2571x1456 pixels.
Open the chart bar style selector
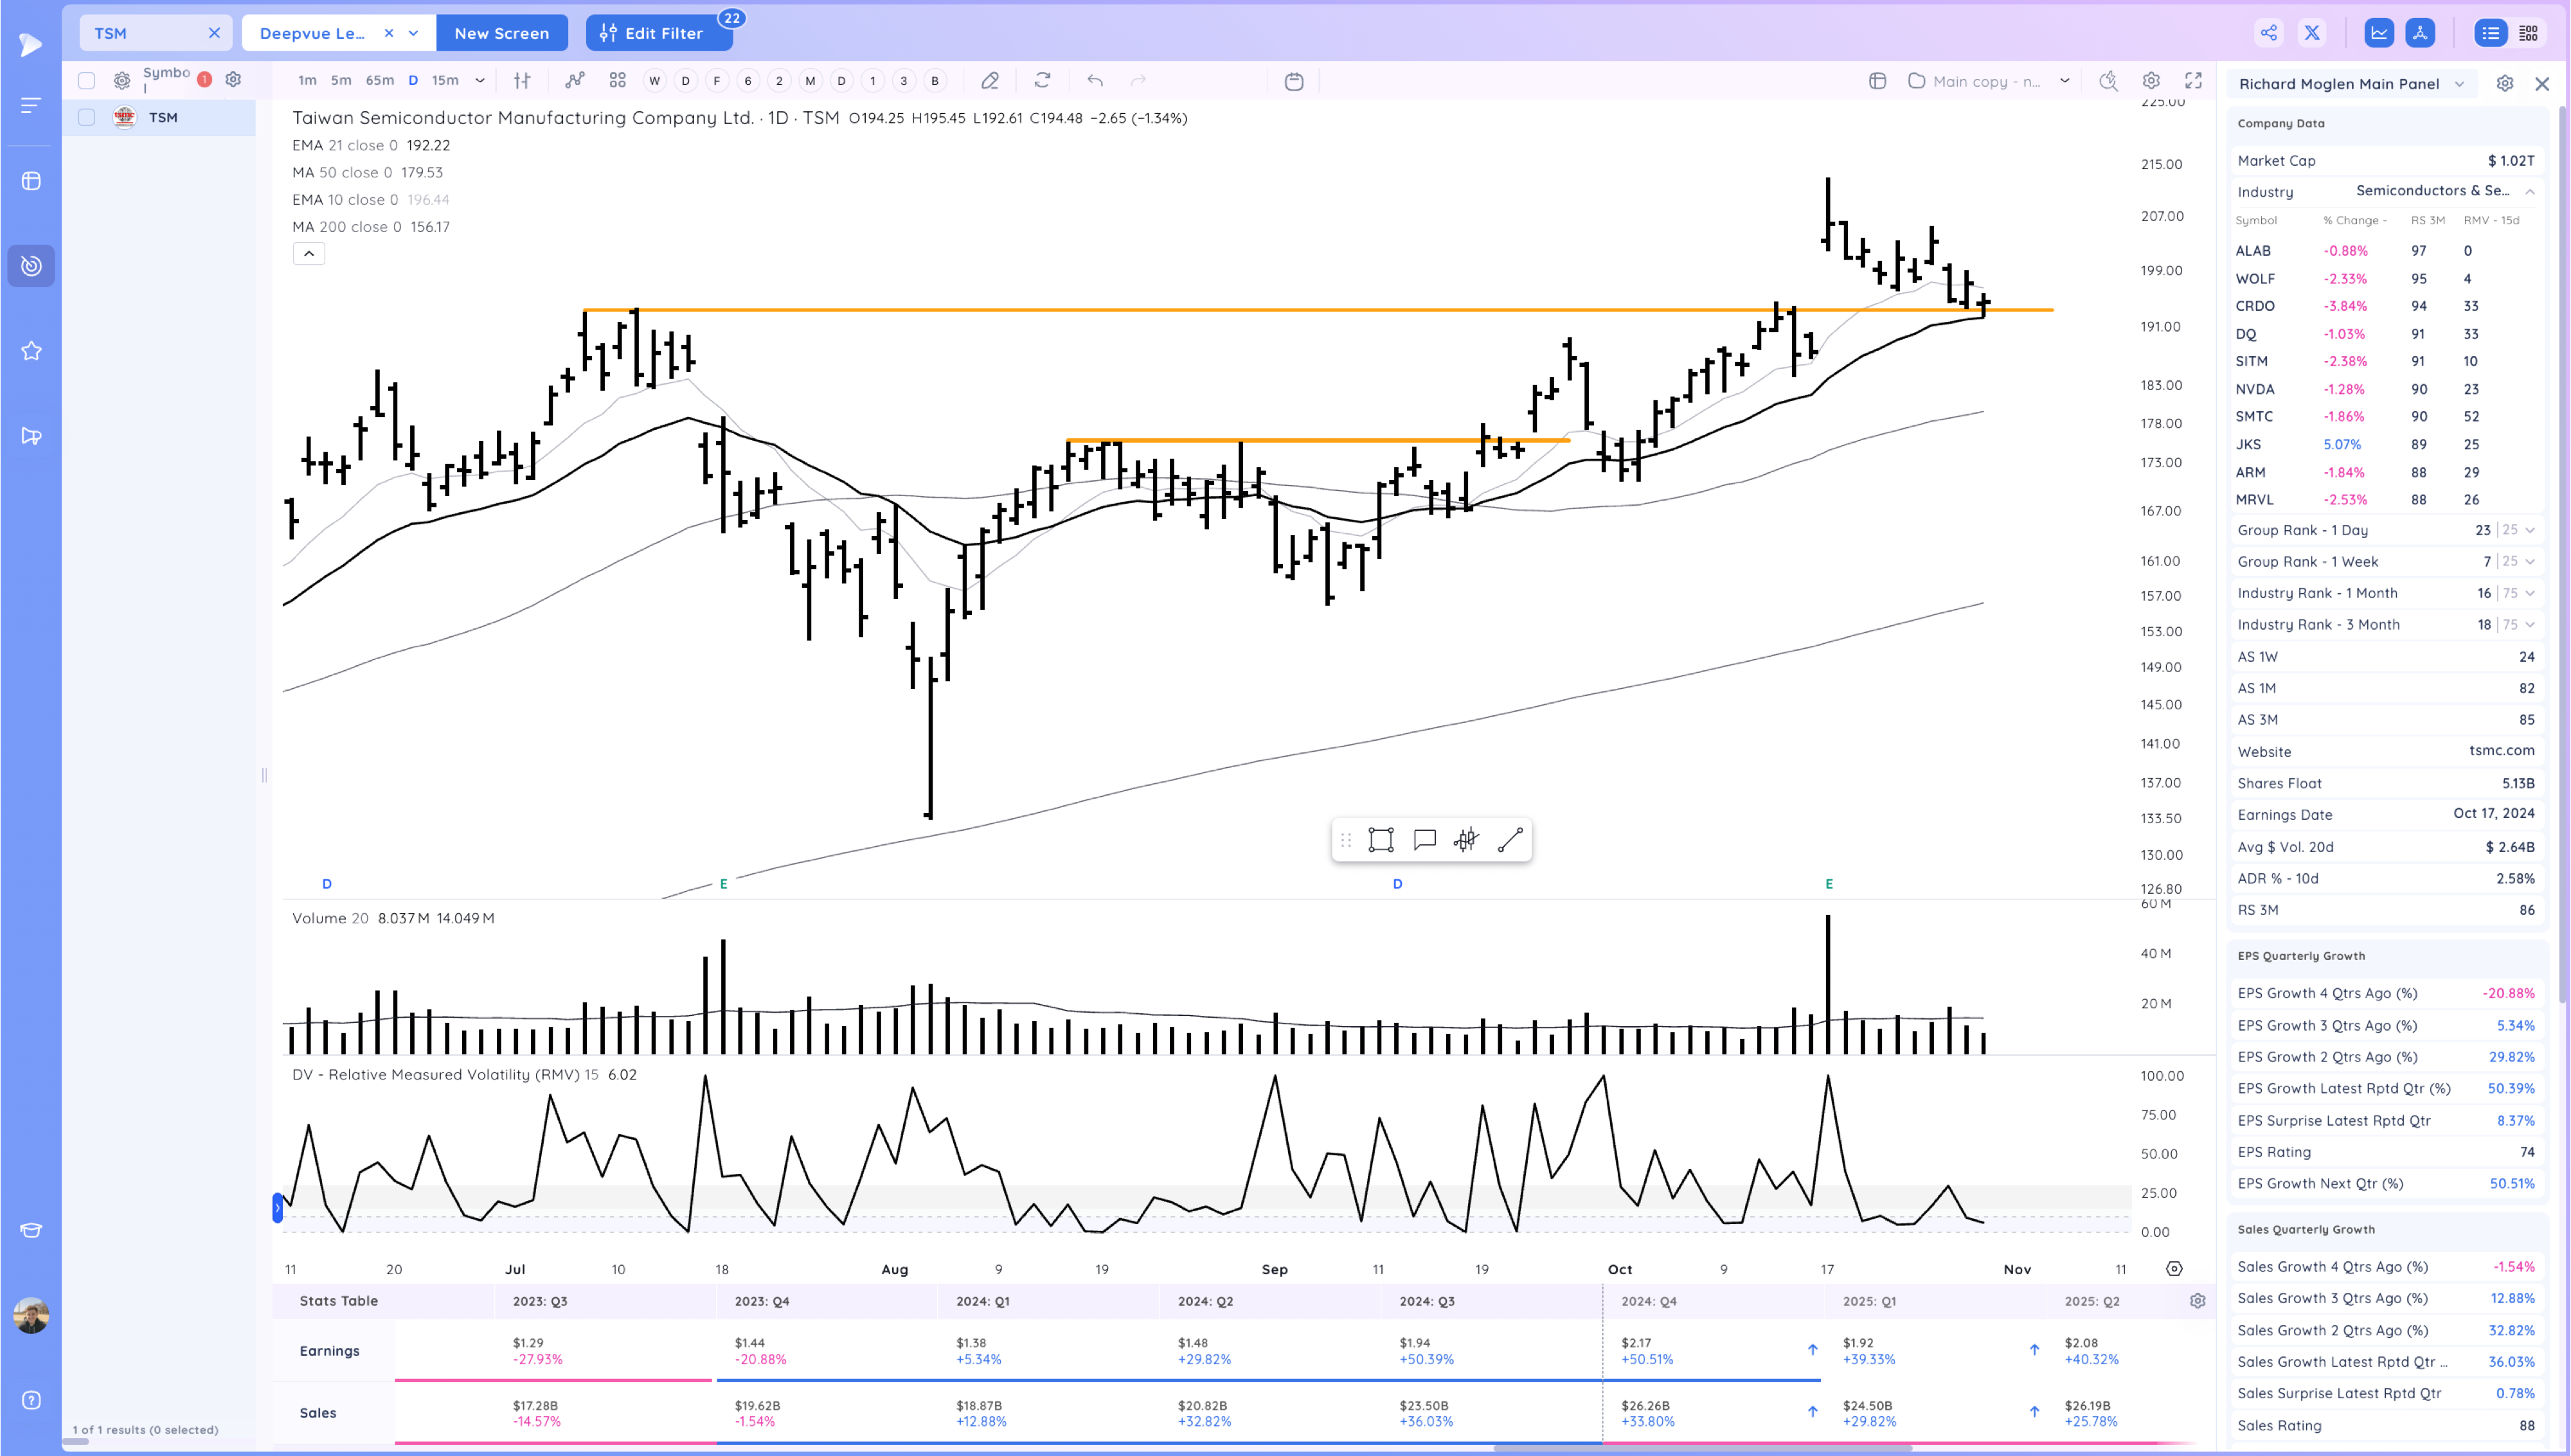coord(522,81)
